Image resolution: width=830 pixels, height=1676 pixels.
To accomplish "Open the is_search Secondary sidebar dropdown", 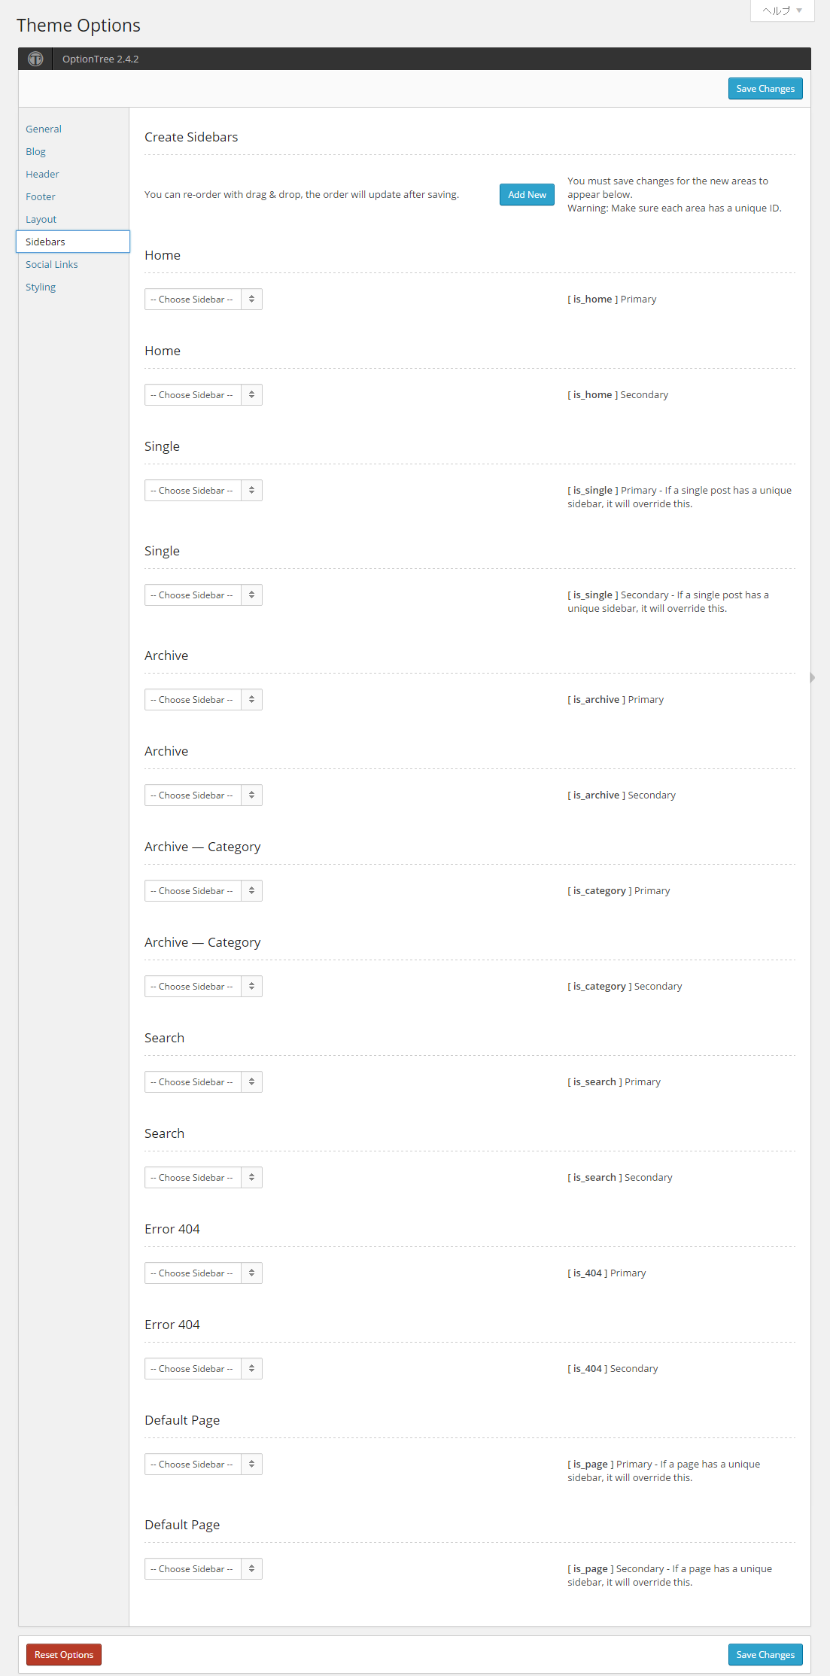I will tap(203, 1178).
